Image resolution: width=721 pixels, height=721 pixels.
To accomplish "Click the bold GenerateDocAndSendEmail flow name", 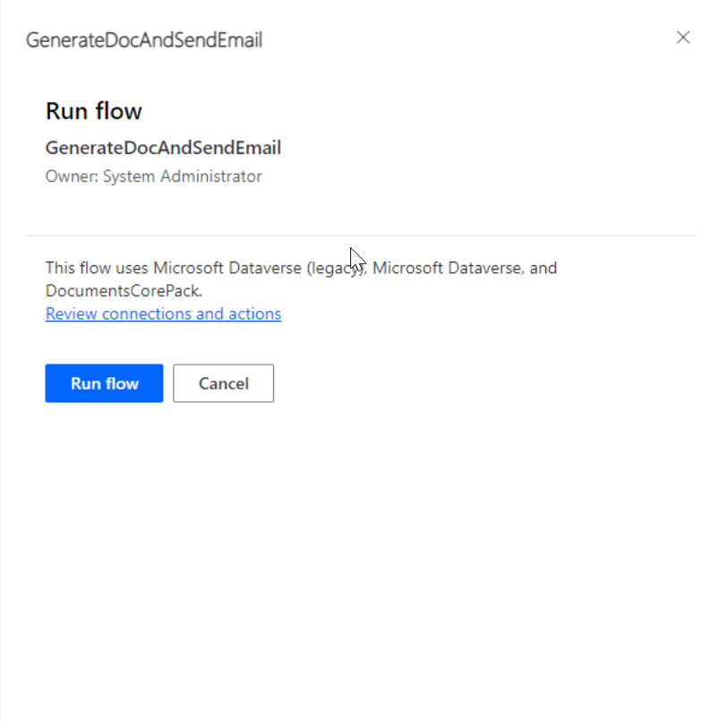I will coord(163,148).
